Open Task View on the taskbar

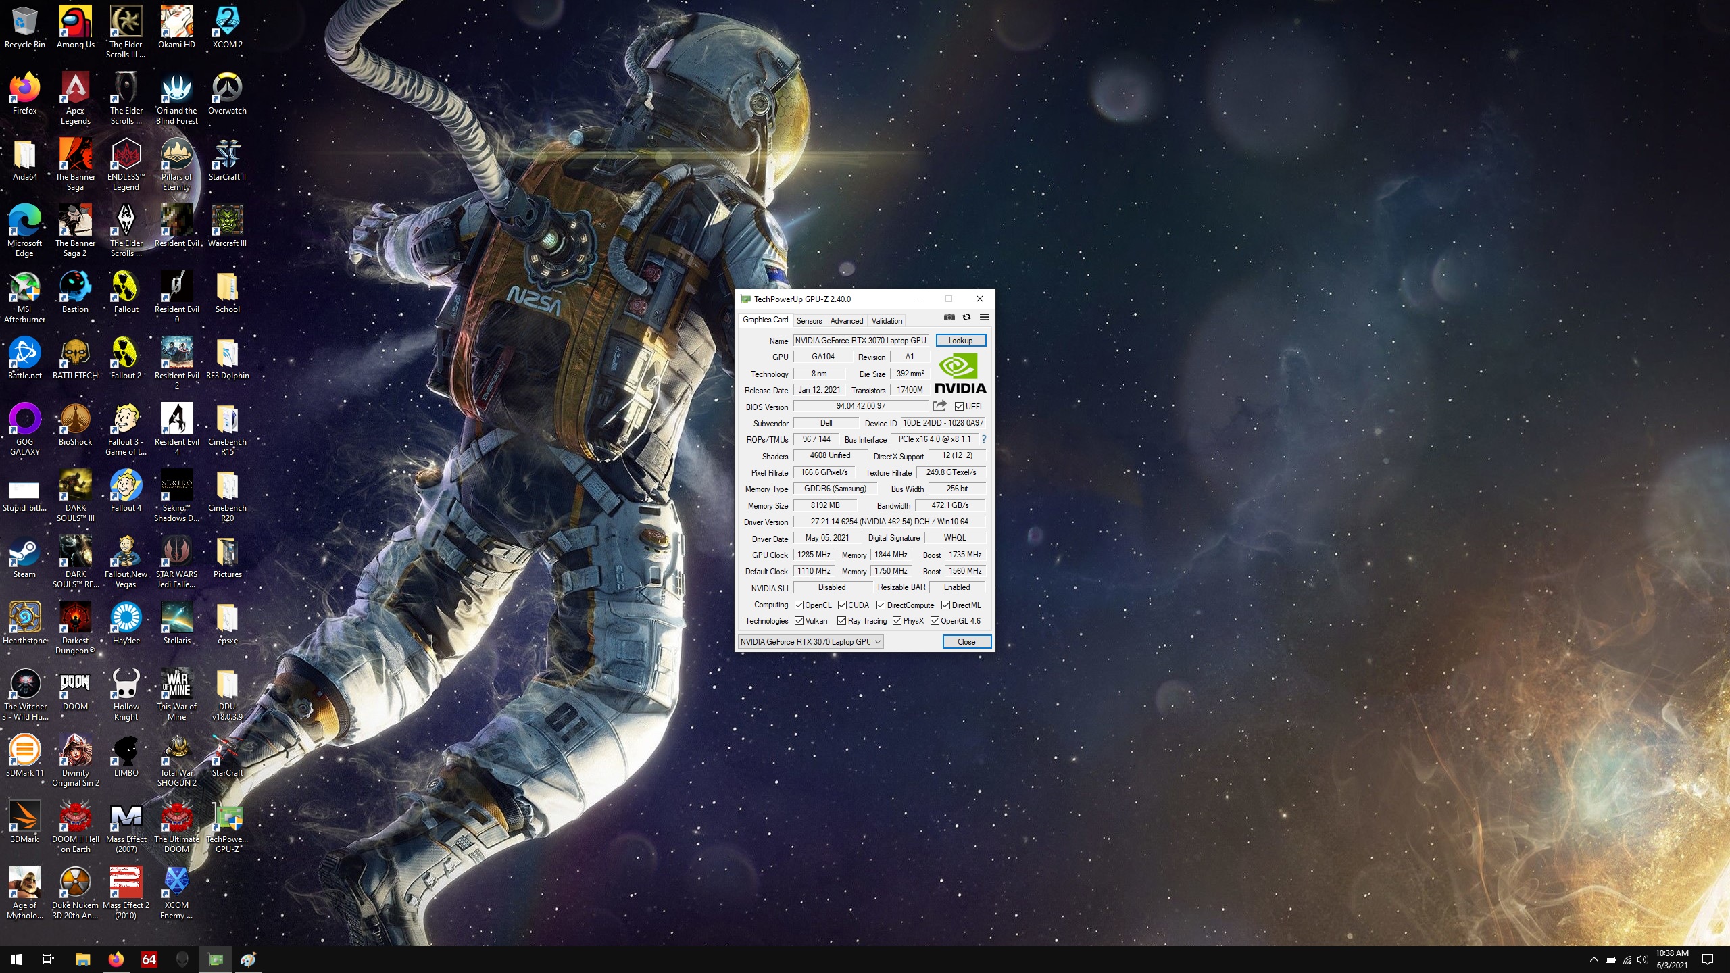coord(49,959)
